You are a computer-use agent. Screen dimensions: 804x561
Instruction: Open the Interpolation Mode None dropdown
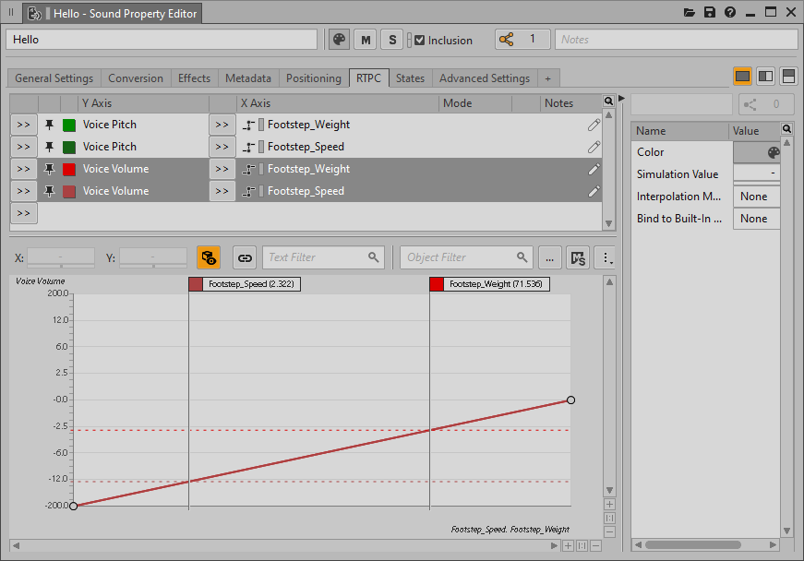[x=755, y=197]
